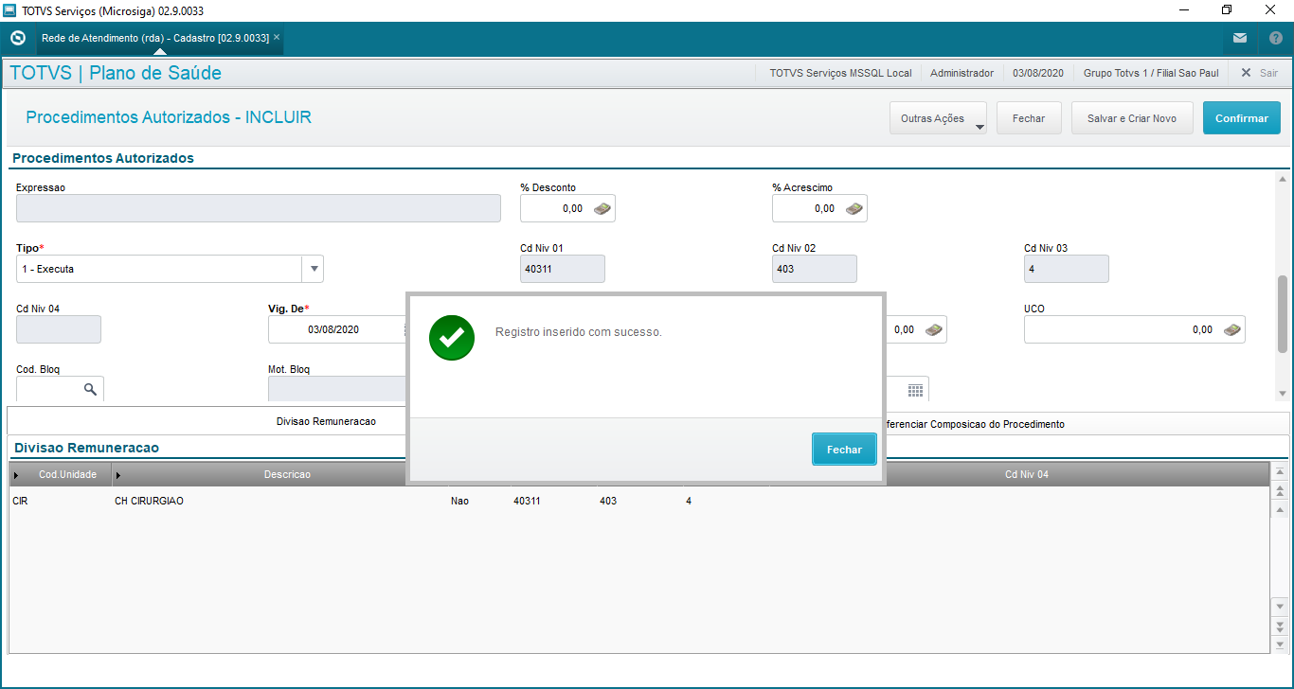Viewport: 1294px width, 689px height.
Task: Click the 'Registro inserido com sucesso.' message text
Action: 579,332
